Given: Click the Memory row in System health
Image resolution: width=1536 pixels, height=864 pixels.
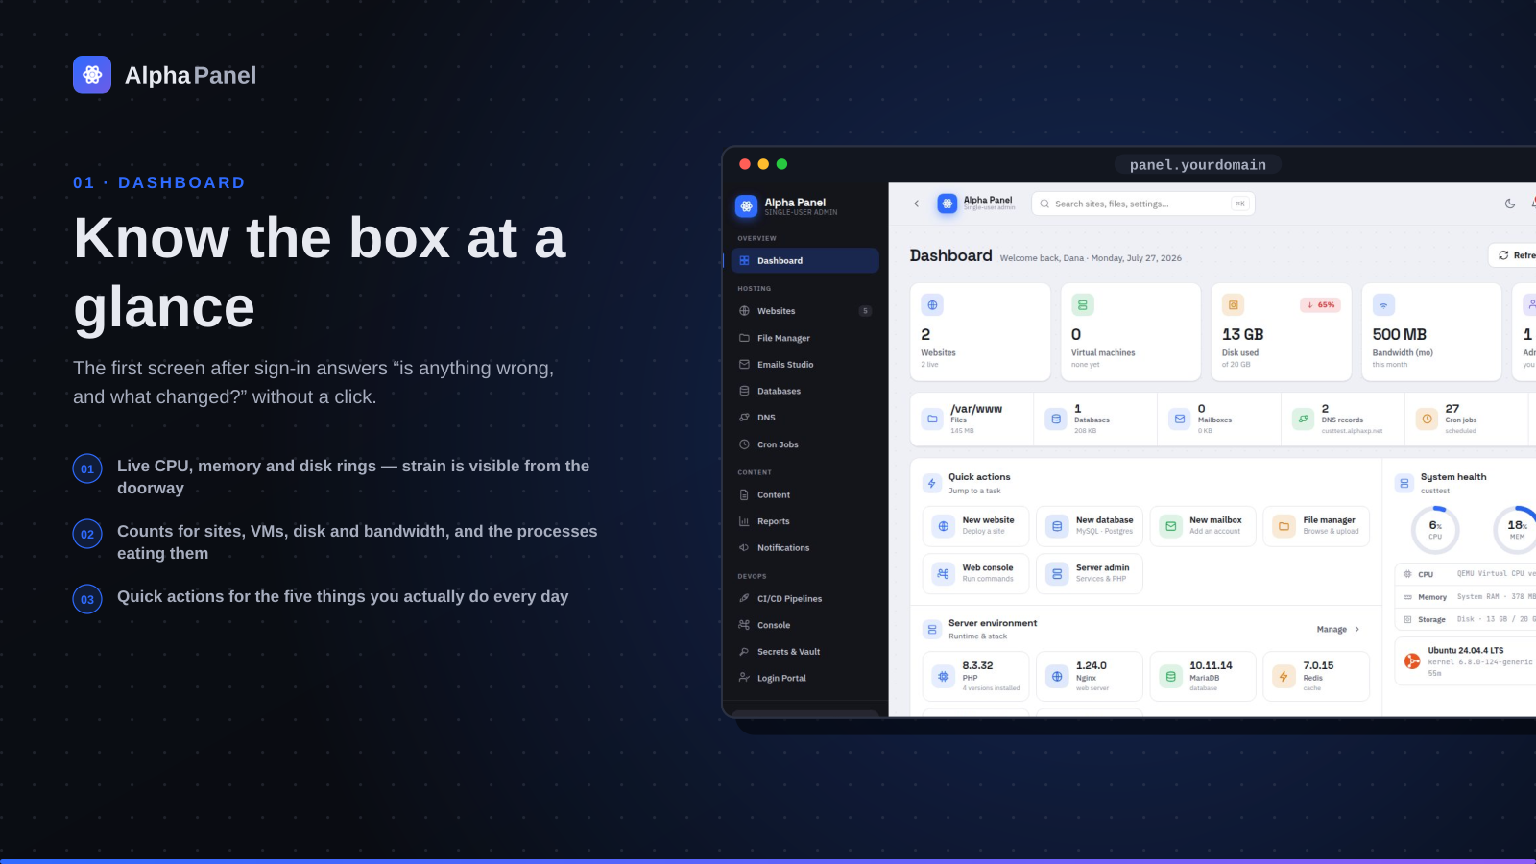Looking at the screenshot, I should coord(1466,597).
